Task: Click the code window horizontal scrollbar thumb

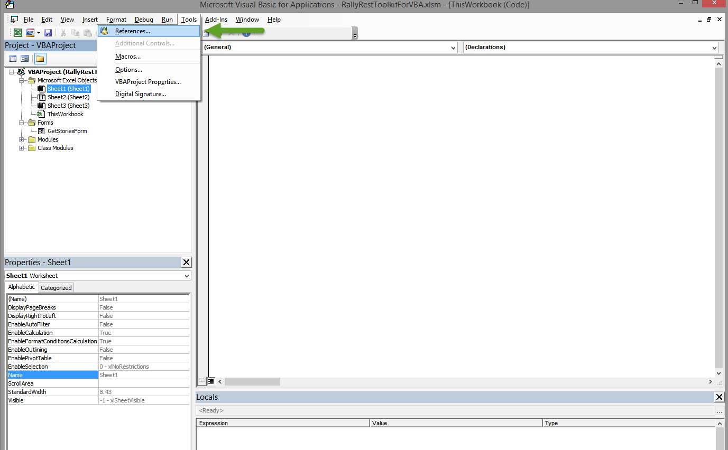Action: tap(252, 381)
